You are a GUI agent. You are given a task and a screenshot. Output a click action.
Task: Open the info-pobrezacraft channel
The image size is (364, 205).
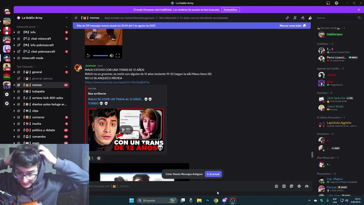pos(42,45)
